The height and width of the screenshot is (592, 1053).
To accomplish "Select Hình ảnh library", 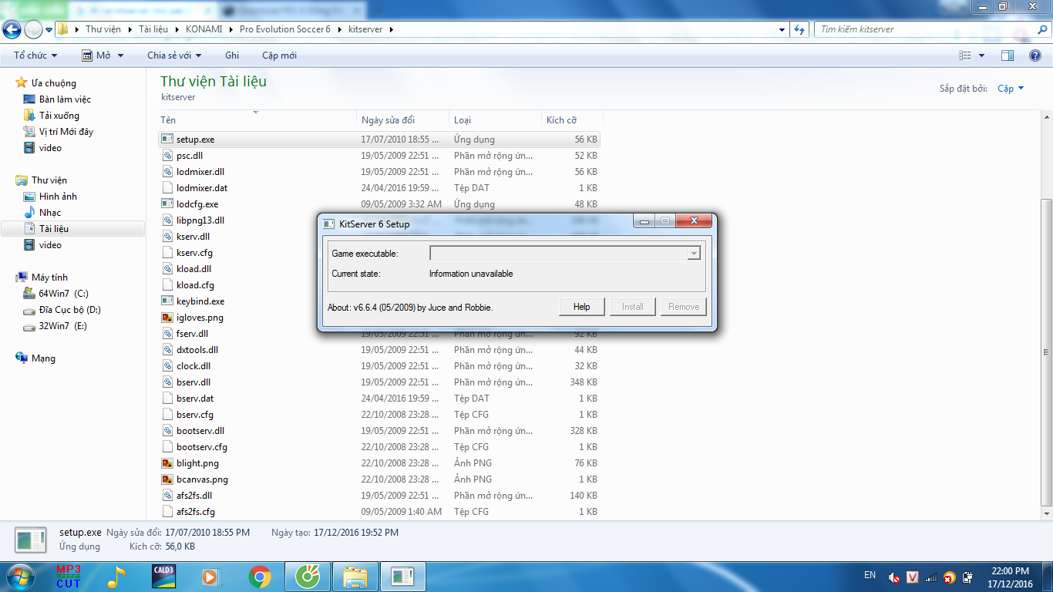I will pyautogui.click(x=58, y=197).
